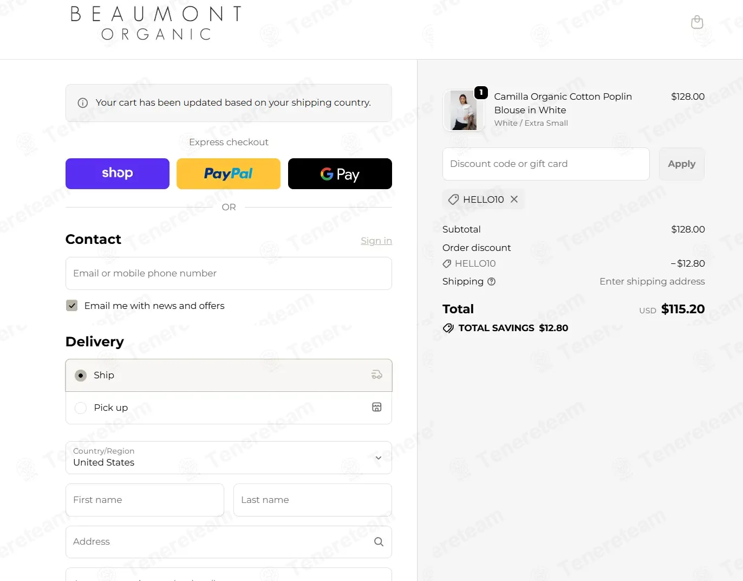743x581 pixels.
Task: Open the Camilla blouse product thumbnail
Action: tap(464, 110)
